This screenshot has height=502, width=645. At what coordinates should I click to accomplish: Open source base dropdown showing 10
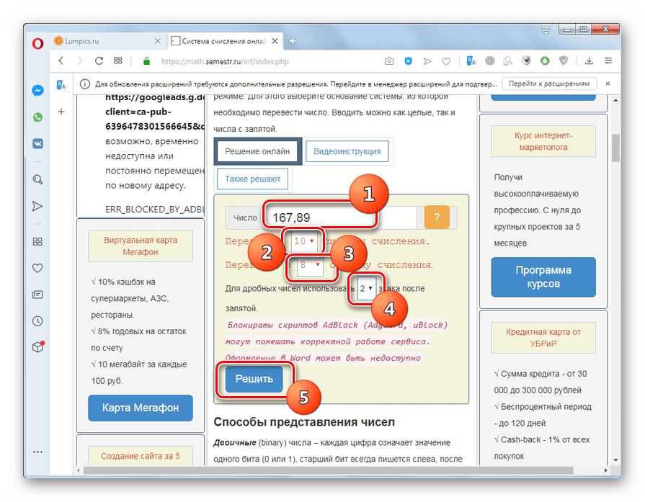(x=303, y=241)
